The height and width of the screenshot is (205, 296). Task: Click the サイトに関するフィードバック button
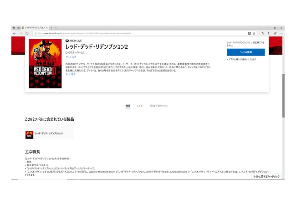266,176
